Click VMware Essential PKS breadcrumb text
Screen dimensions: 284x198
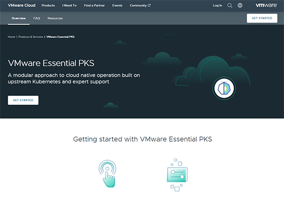click(60, 37)
